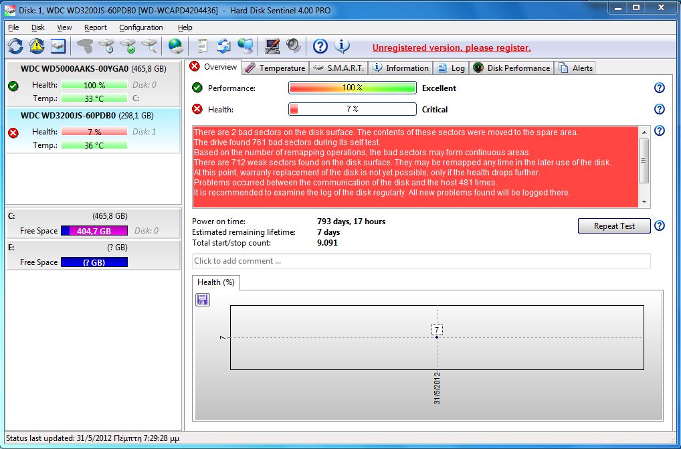Click the disk with green checkmark toolbar icon
The height and width of the screenshot is (449, 681).
(x=128, y=46)
